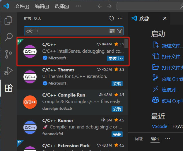Open recent VScode folder link
This screenshot has height=151, width=183.
159,126
